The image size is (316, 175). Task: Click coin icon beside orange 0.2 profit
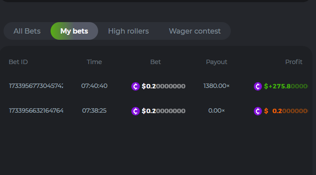(258, 111)
